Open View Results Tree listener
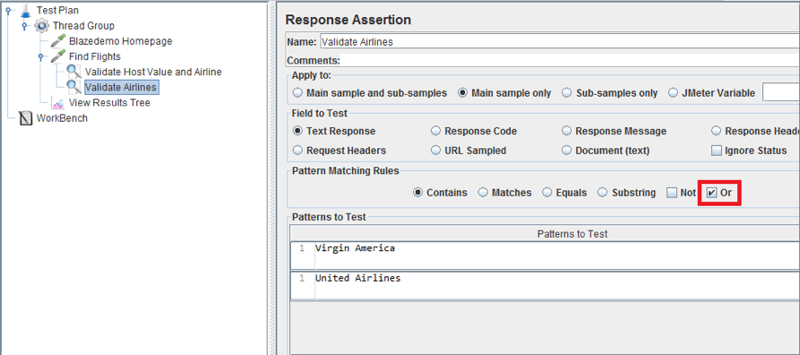The width and height of the screenshot is (800, 355). 109,103
